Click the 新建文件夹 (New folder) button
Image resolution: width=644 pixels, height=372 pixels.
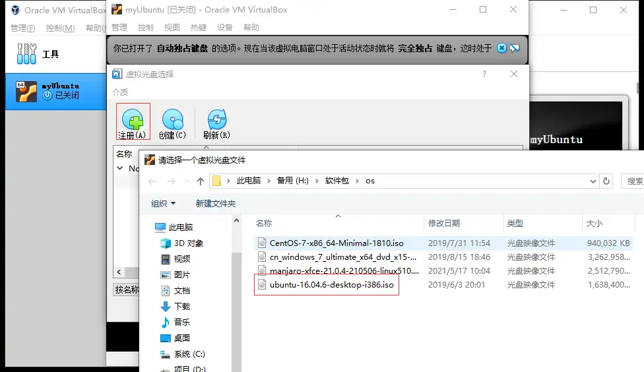pyautogui.click(x=215, y=203)
